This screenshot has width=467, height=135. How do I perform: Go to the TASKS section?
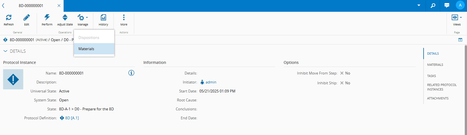pos(431,76)
